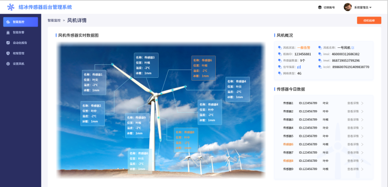Click 查看详情 link for 传感器3
Image resolution: width=388 pixels, height=187 pixels.
tap(353, 119)
